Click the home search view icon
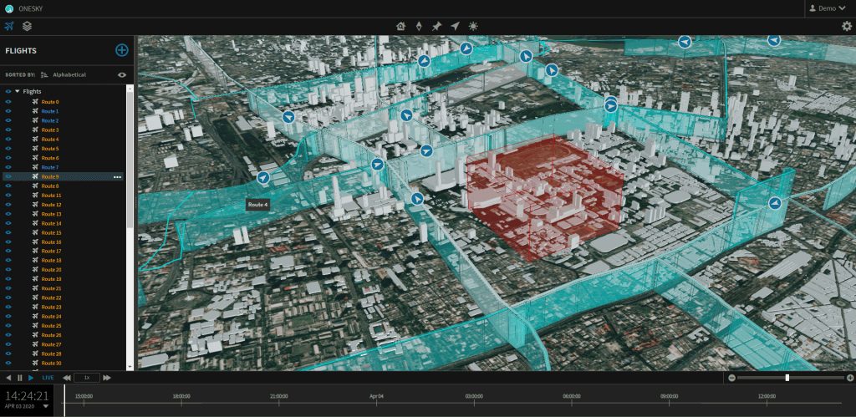Viewport: 856px width, 417px height. [x=400, y=26]
